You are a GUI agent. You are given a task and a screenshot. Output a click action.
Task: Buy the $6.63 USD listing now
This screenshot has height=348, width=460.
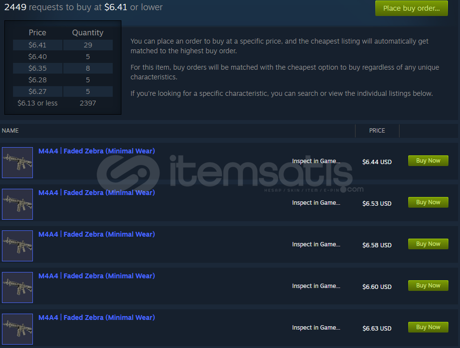click(x=428, y=327)
